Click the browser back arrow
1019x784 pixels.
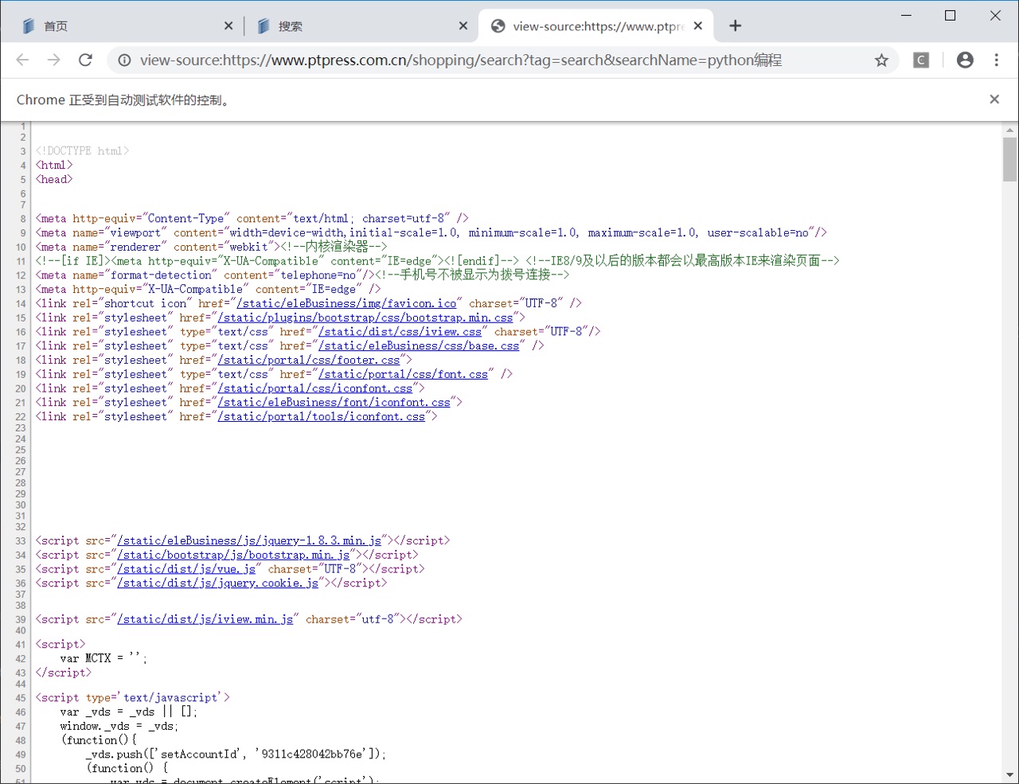click(x=22, y=60)
